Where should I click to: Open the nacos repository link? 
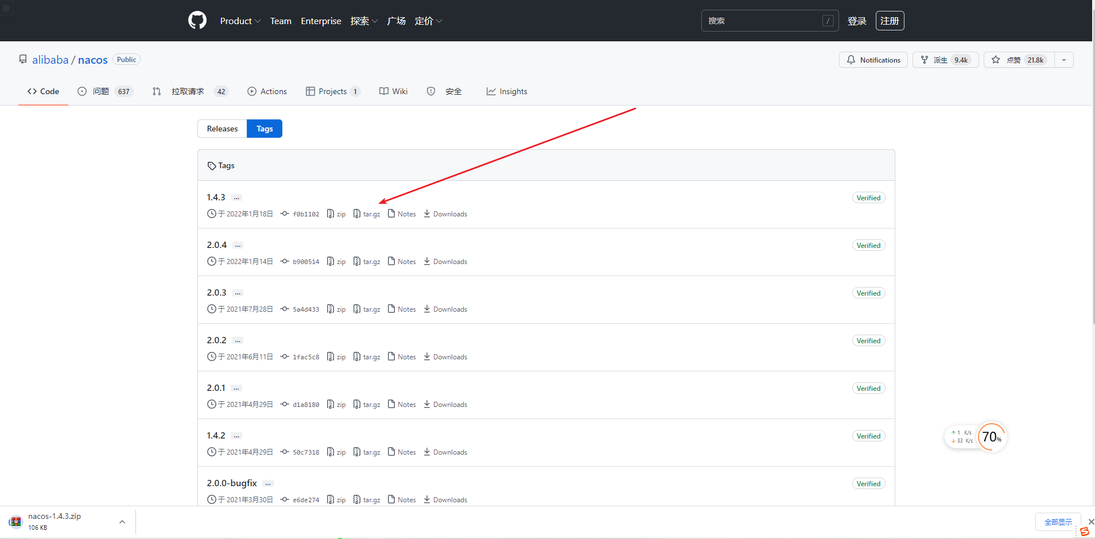pyautogui.click(x=93, y=60)
